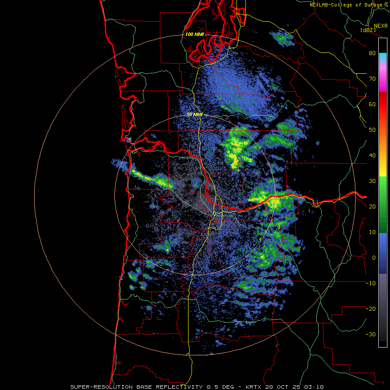Click the [dBZ] units label
390x390 pixels.
368,30
